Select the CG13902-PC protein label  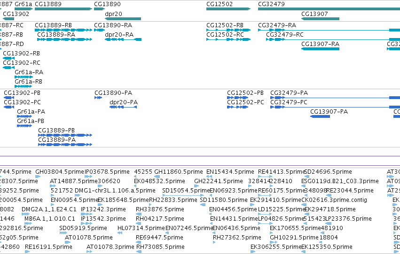[x=22, y=102]
